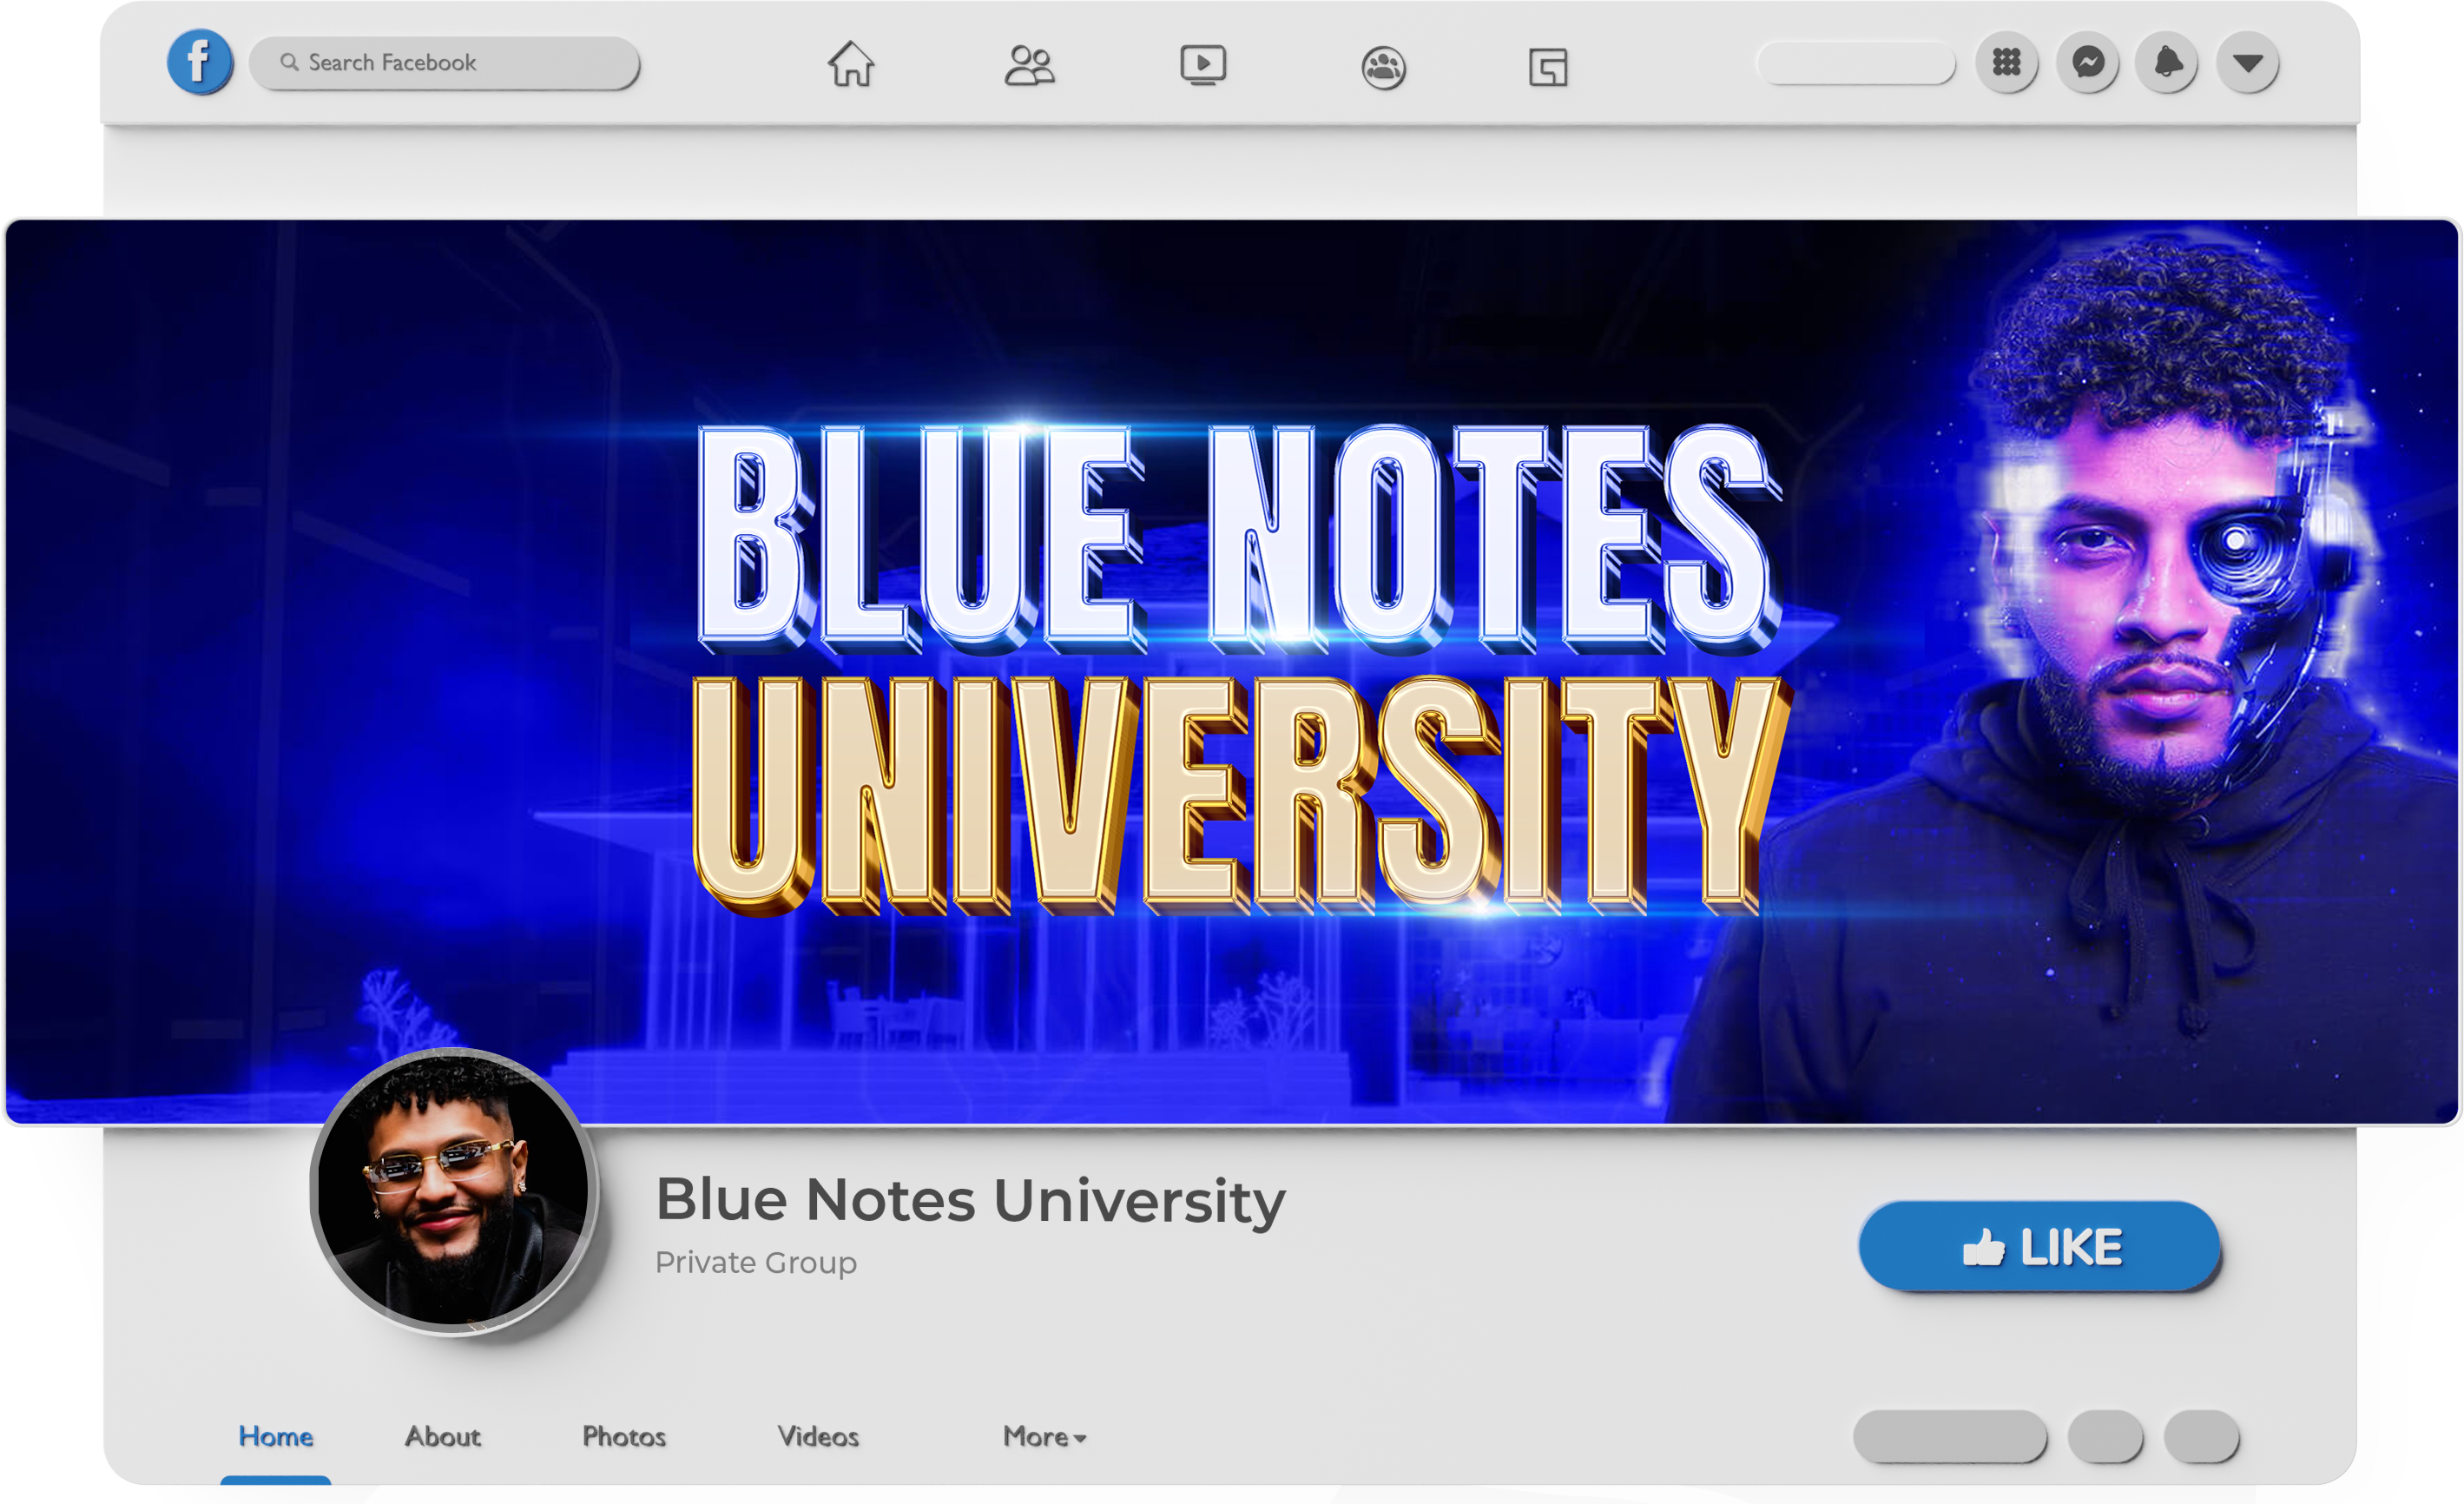Switch to the Photos tab
The image size is (2464, 1504).
[x=624, y=1437]
